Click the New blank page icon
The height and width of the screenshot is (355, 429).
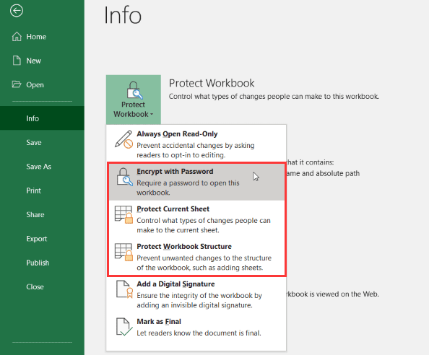click(x=17, y=61)
